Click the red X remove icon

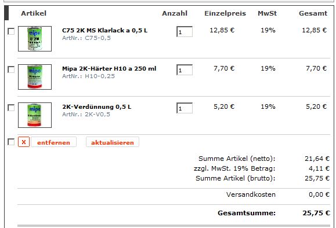(x=24, y=142)
